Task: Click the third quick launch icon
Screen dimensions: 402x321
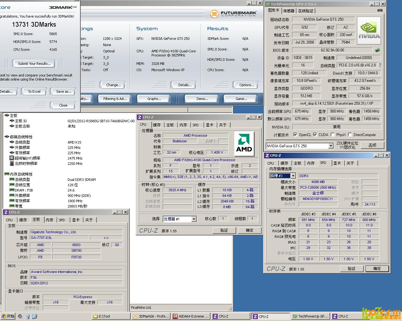Action: (35, 316)
